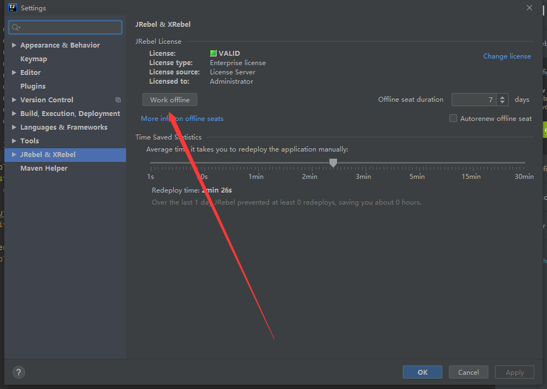Select the Appearance & Behavior label
The height and width of the screenshot is (389, 547).
coord(60,45)
